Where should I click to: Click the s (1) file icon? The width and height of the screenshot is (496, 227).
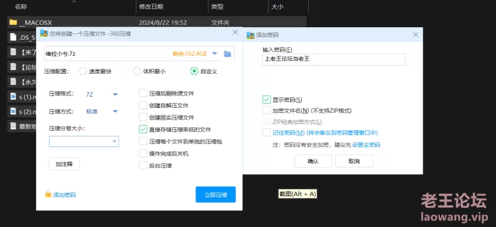coord(13,96)
